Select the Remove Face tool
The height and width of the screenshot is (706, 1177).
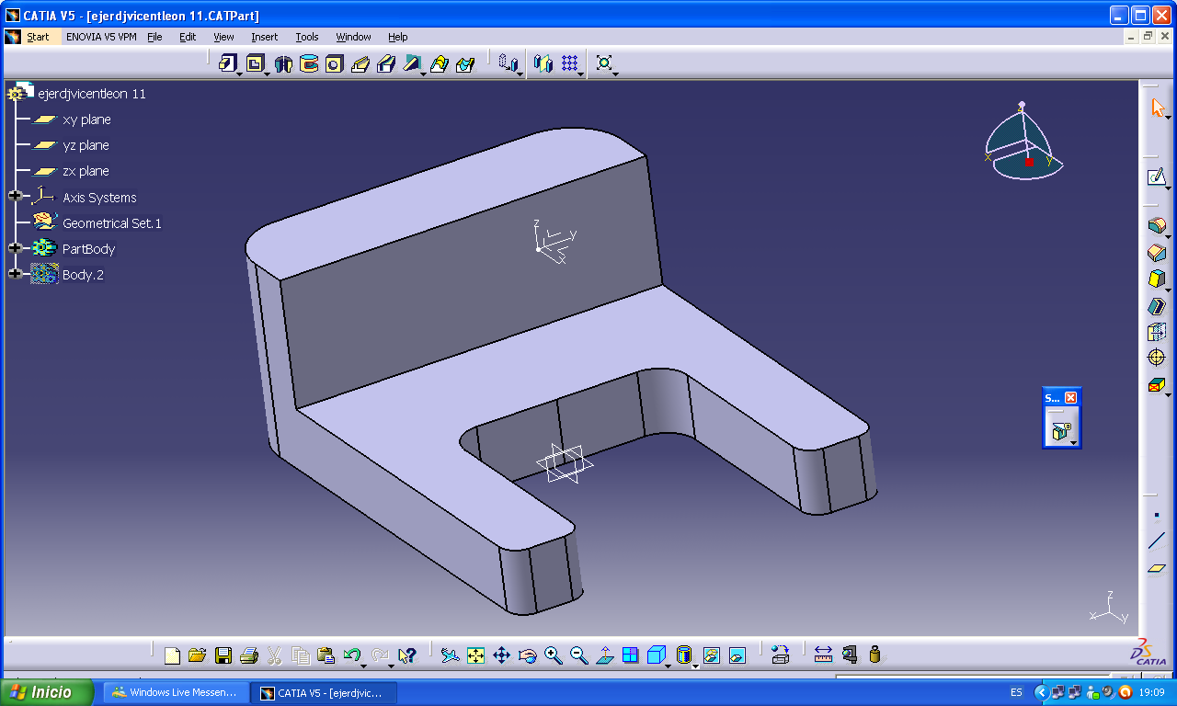pos(1157,385)
